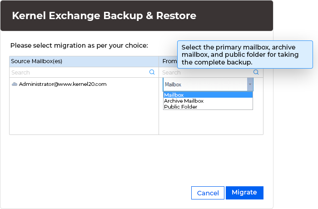Select Administrator@www.kernel20.com mailbox row
This screenshot has width=318, height=209.
[x=84, y=84]
